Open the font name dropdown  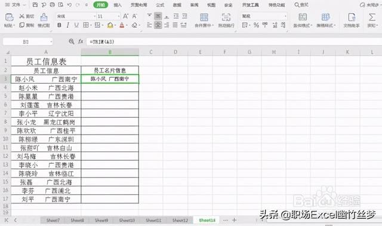pyautogui.click(x=76, y=16)
